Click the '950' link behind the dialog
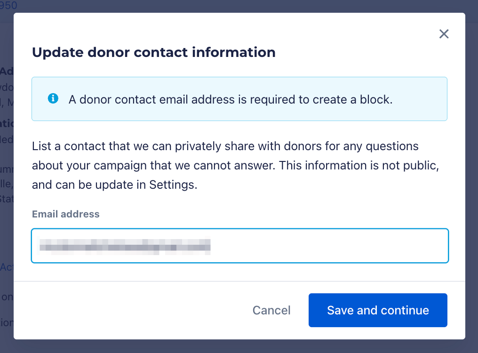 point(8,6)
